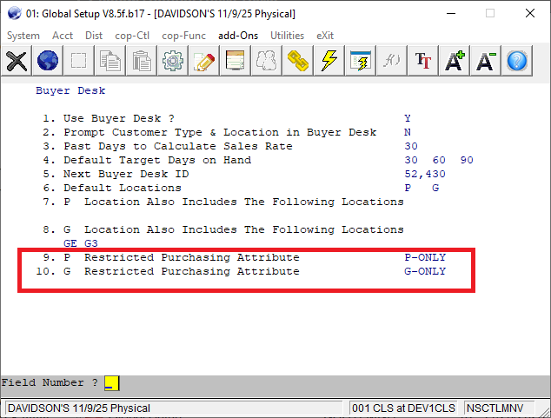Click the eXit menu item

pyautogui.click(x=325, y=36)
